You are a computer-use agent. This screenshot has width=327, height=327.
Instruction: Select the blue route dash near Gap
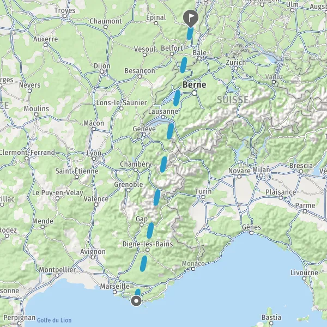(150, 231)
